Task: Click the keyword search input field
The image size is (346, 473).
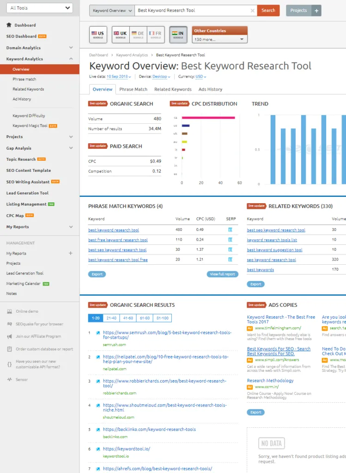Action: (x=193, y=11)
